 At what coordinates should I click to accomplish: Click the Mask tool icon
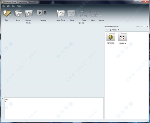(72, 14)
